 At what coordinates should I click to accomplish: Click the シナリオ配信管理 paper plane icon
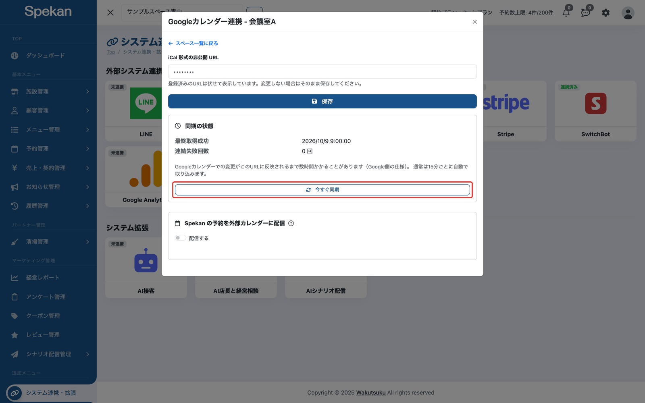tap(15, 354)
